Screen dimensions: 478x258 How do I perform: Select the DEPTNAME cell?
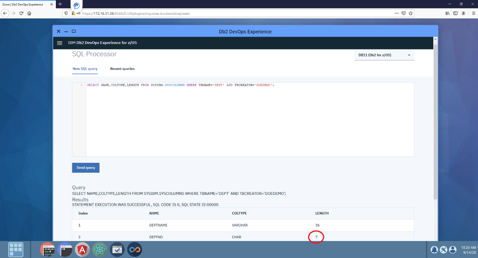pyautogui.click(x=158, y=225)
